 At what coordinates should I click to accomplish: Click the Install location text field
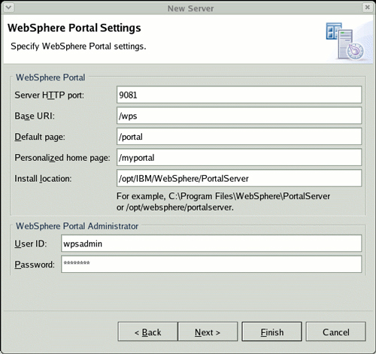pos(239,178)
